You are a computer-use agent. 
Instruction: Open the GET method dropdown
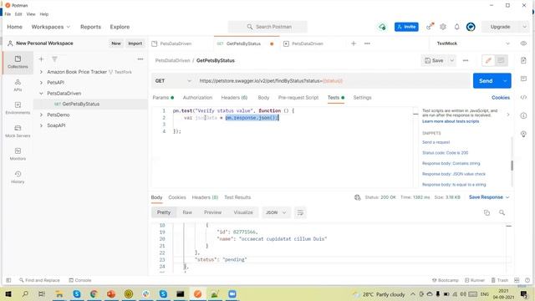coord(173,81)
